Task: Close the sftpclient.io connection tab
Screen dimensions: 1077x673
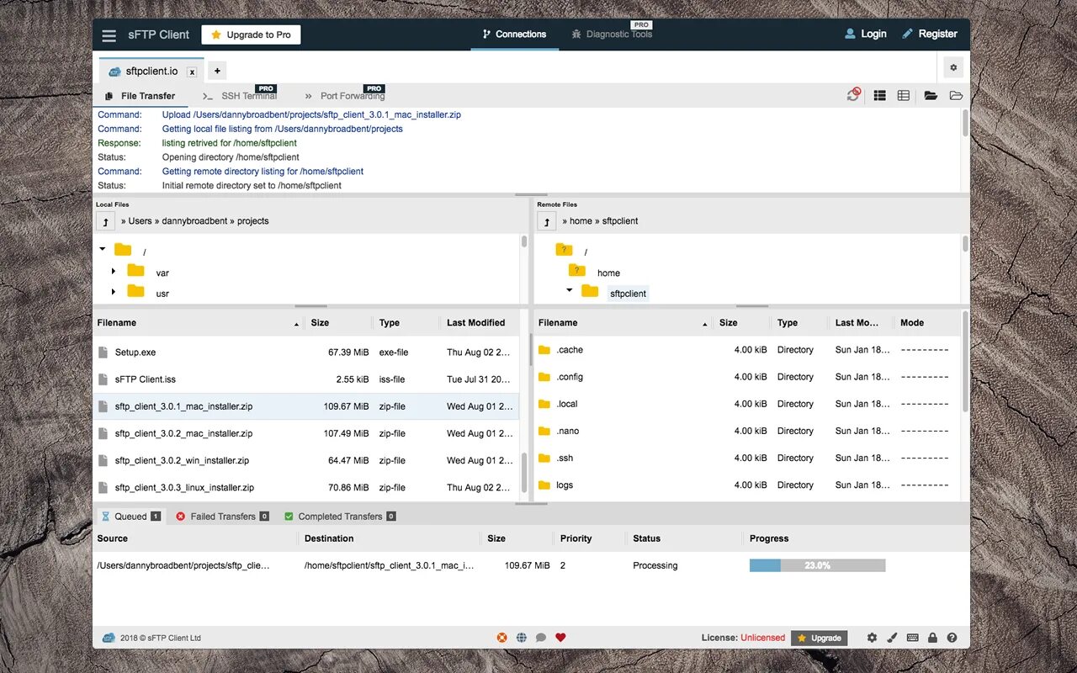Action: pos(192,72)
